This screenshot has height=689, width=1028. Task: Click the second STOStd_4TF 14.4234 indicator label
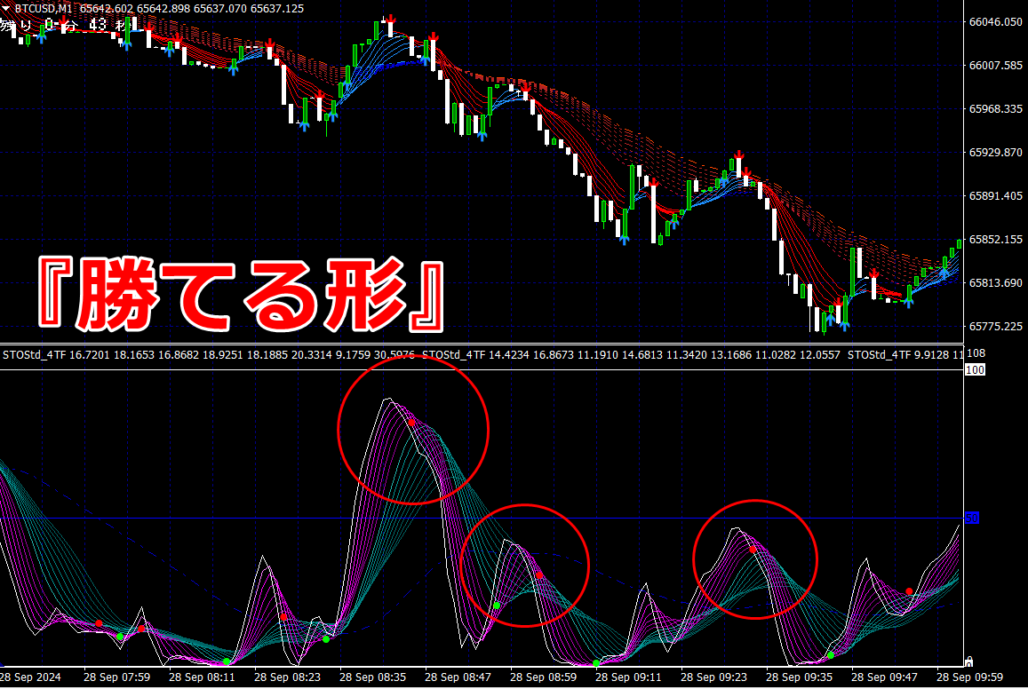631,355
